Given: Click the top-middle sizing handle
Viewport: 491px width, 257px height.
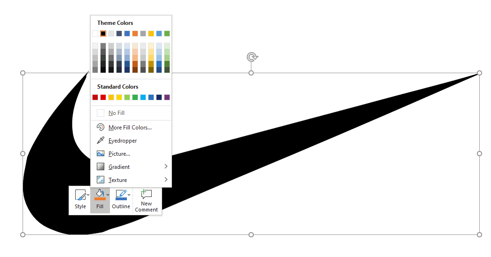Looking at the screenshot, I should pos(251,73).
